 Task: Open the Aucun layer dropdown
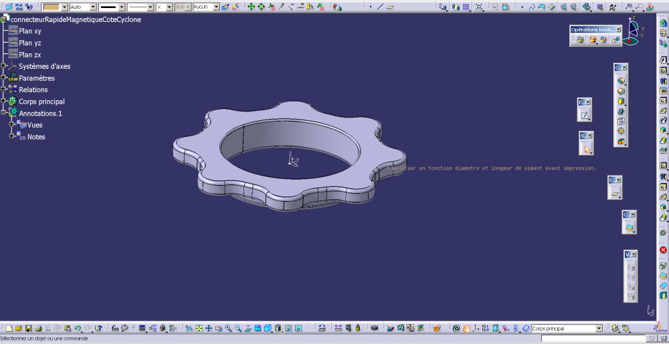(x=215, y=7)
